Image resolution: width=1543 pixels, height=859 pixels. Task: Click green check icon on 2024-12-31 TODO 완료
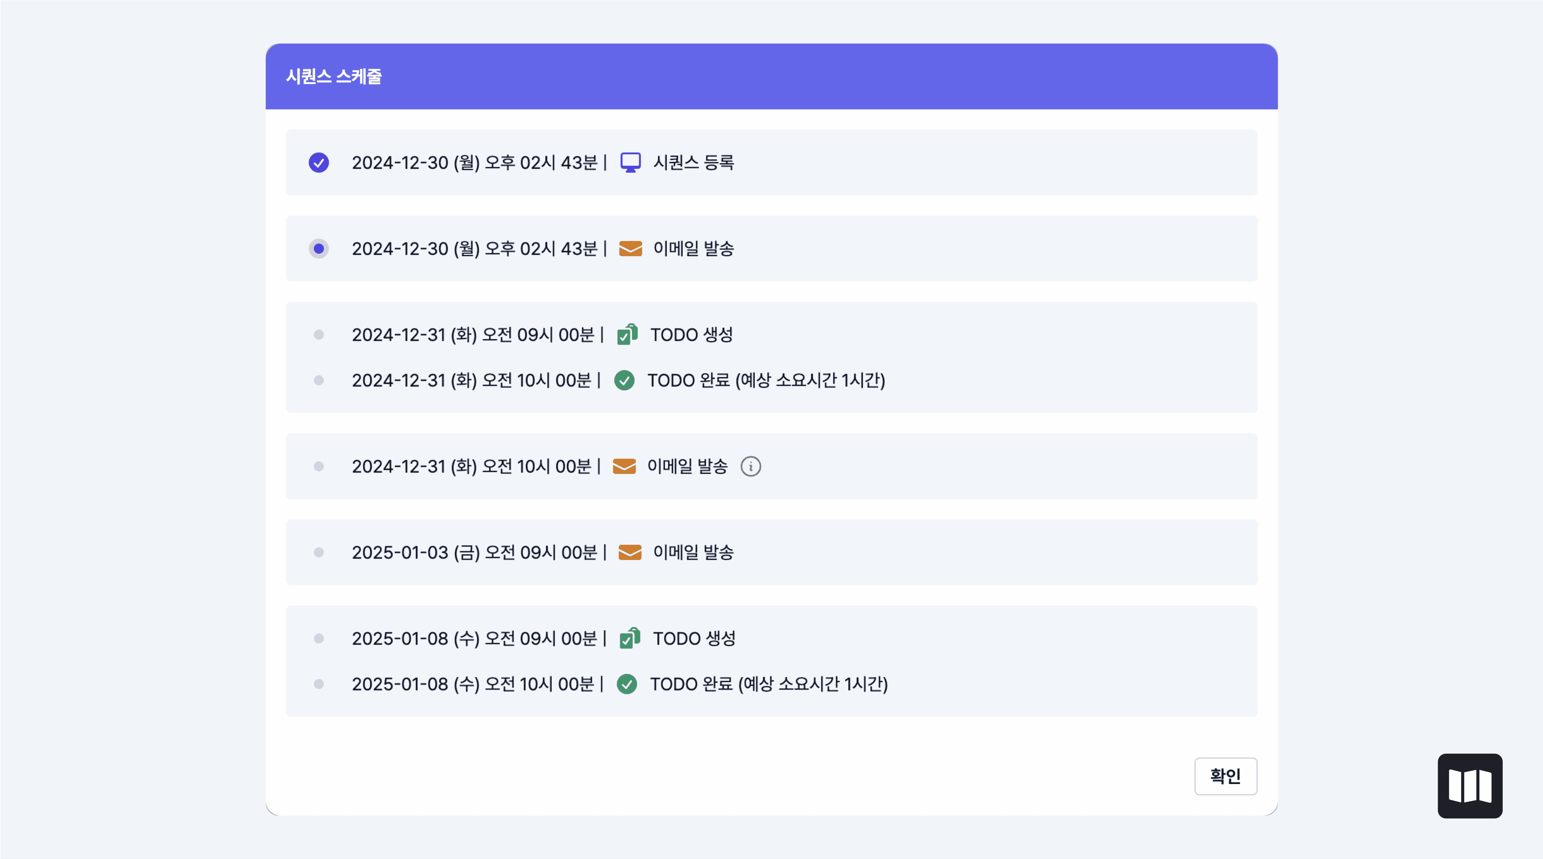coord(624,380)
